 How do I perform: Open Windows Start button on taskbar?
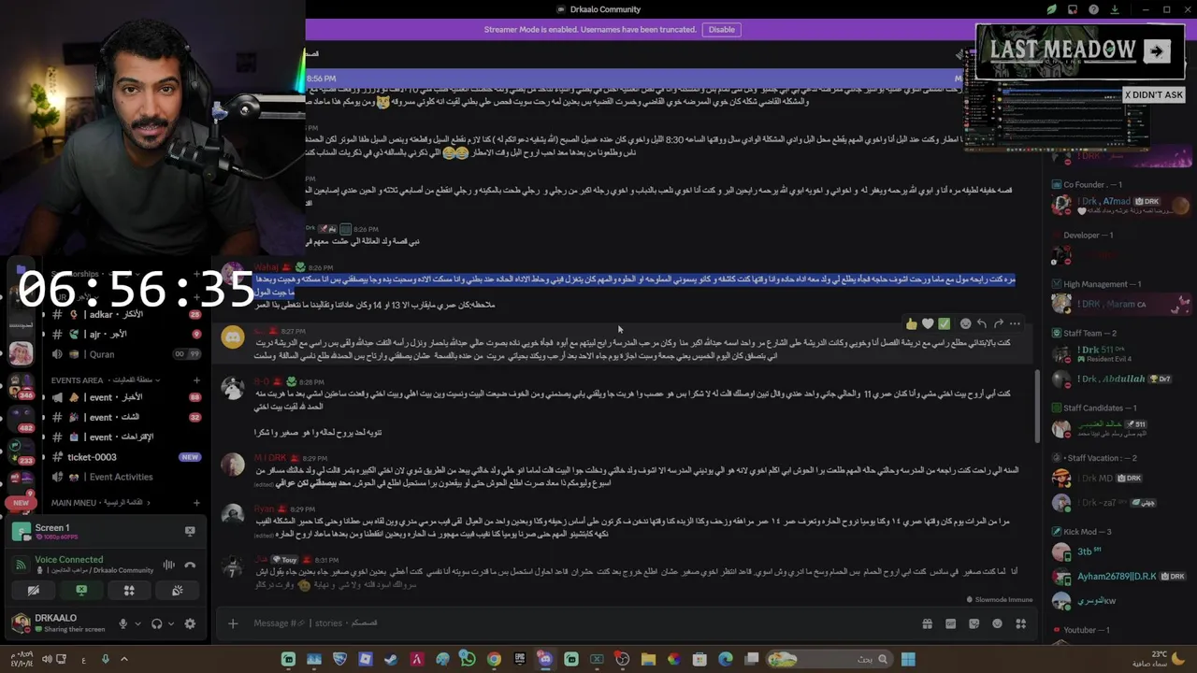907,659
